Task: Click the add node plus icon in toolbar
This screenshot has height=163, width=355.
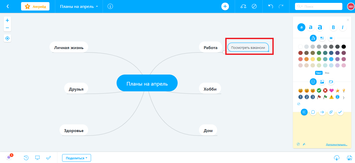Action: [225, 6]
